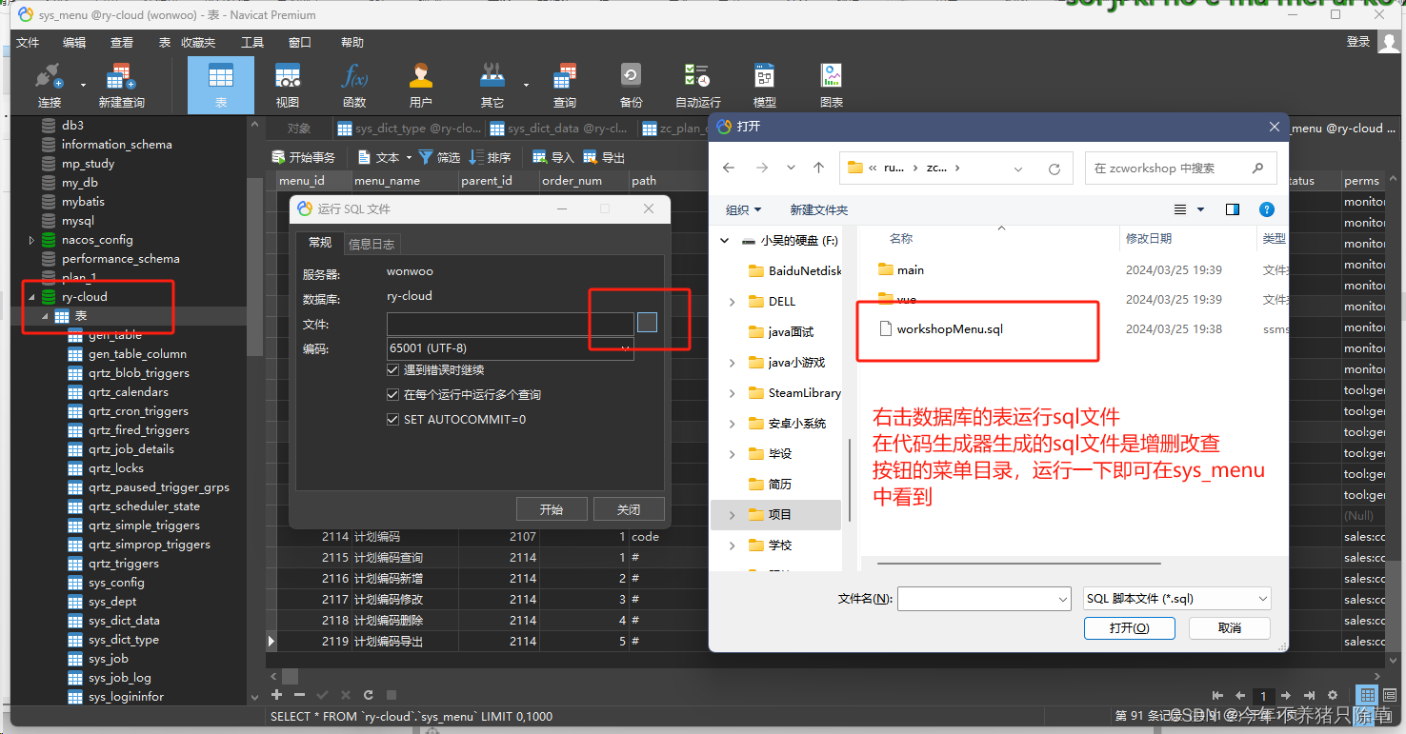Collapse the ry-cloud database node
Image resolution: width=1406 pixels, height=734 pixels.
(x=32, y=297)
